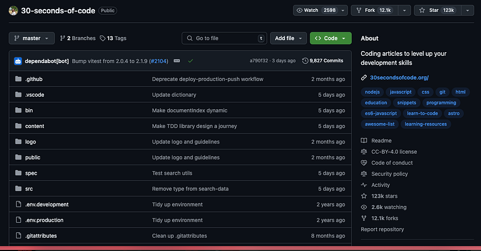The width and height of the screenshot is (481, 251).
Task: Click the dependabot bot avatar icon
Action: (x=18, y=61)
